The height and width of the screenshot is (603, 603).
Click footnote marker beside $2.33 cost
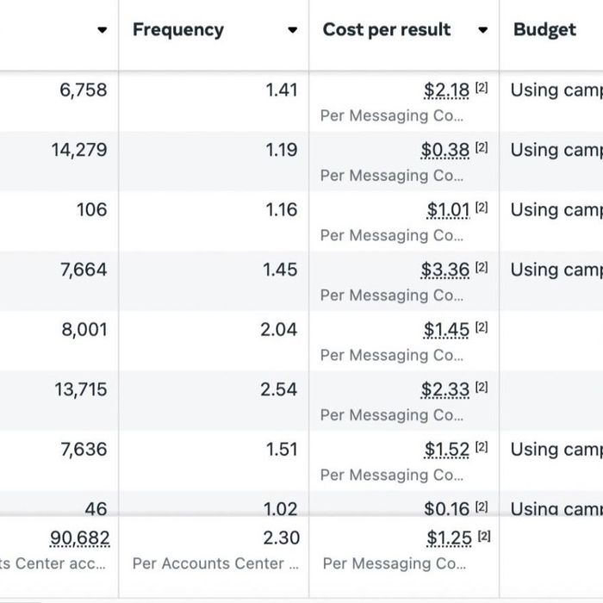pyautogui.click(x=482, y=389)
